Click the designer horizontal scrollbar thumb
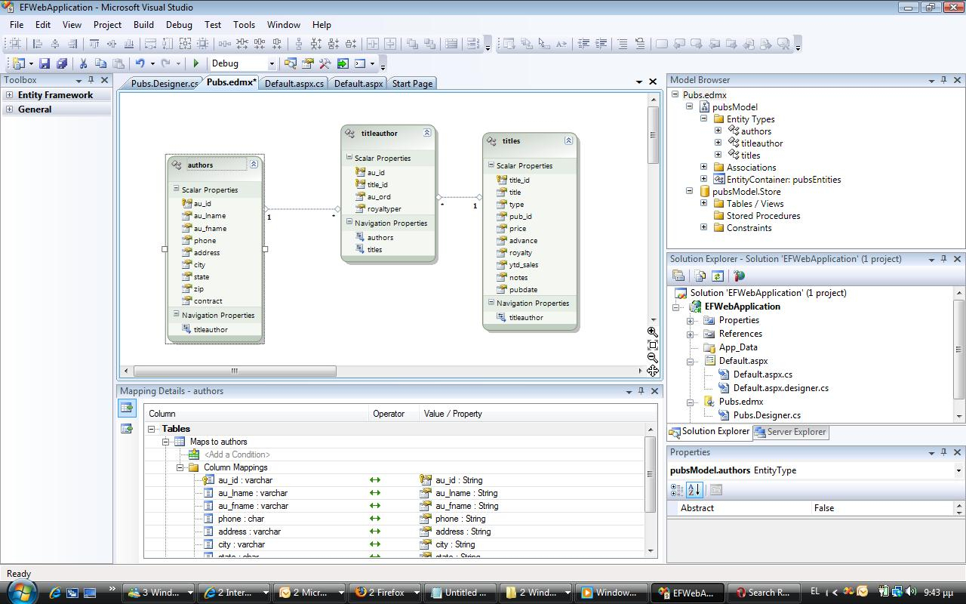Screen dimensions: 966x604 (235, 371)
